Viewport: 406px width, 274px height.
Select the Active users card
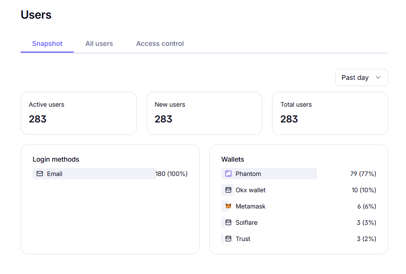[x=79, y=113]
